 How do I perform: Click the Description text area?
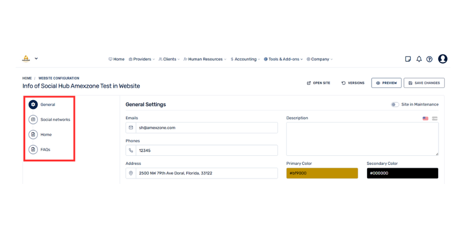[362, 139]
